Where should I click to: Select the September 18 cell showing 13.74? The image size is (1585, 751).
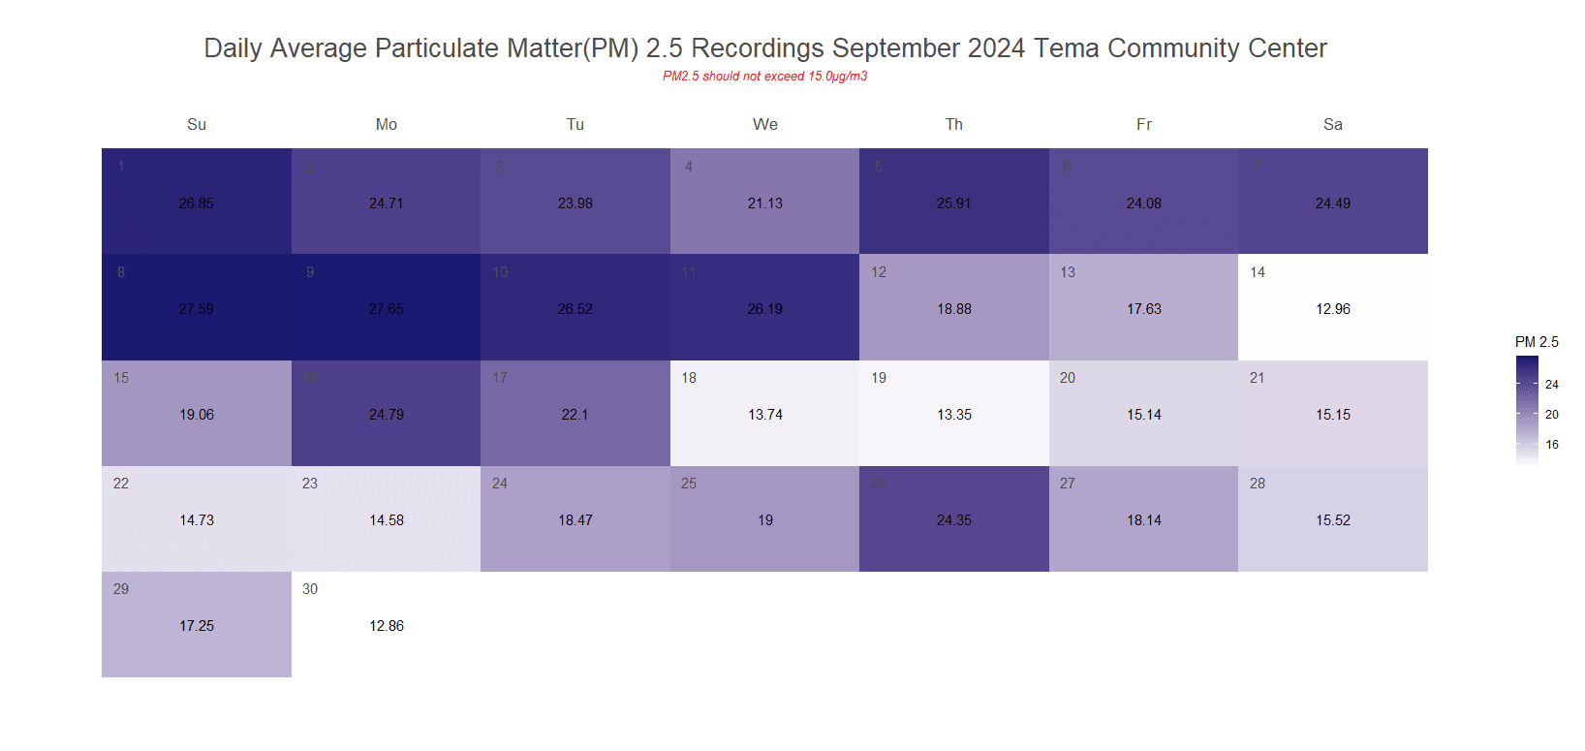pos(764,413)
